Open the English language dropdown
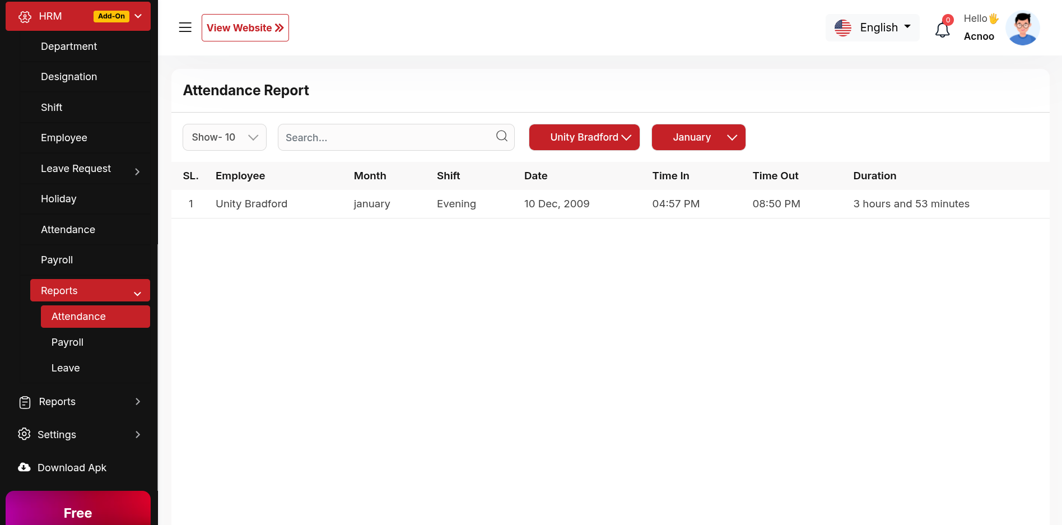 872,27
